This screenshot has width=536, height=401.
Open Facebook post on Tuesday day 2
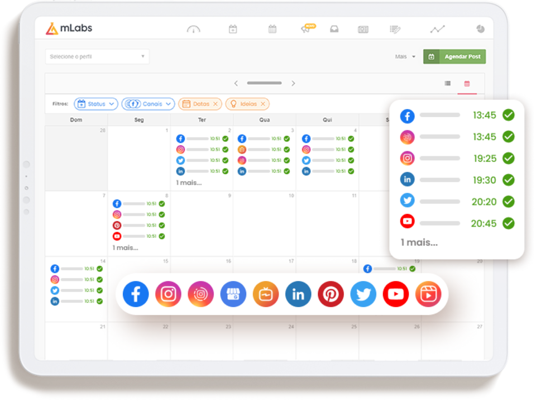pyautogui.click(x=202, y=139)
